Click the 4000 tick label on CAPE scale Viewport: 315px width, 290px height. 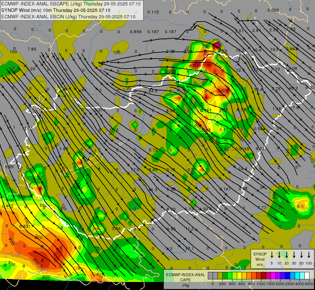point(299,284)
